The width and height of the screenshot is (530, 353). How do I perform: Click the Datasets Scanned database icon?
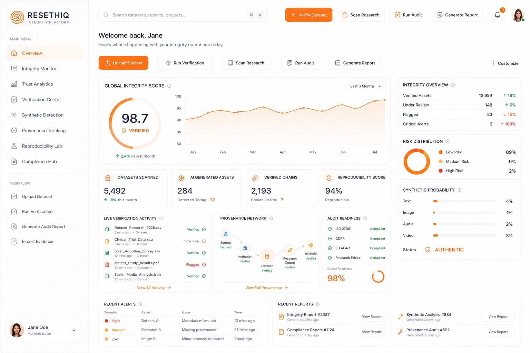[108, 178]
